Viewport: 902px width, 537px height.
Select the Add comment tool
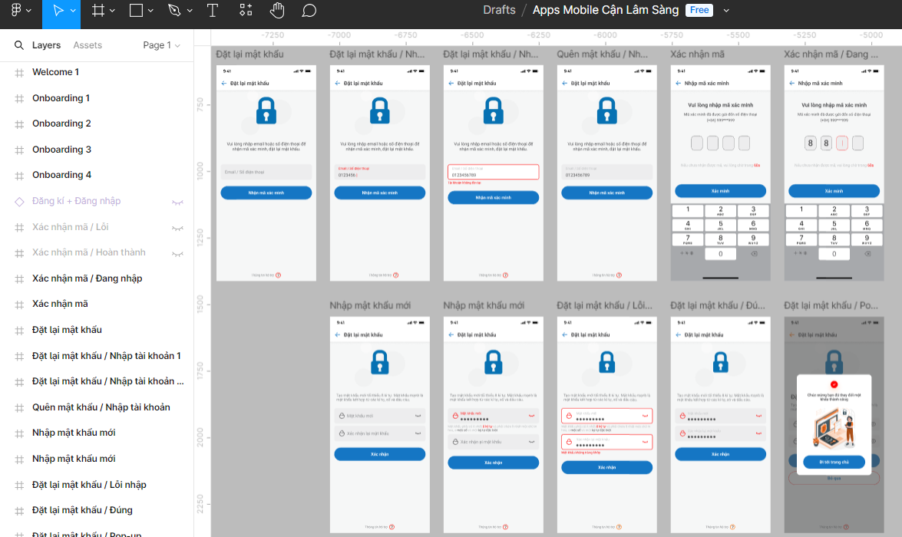[x=309, y=11]
